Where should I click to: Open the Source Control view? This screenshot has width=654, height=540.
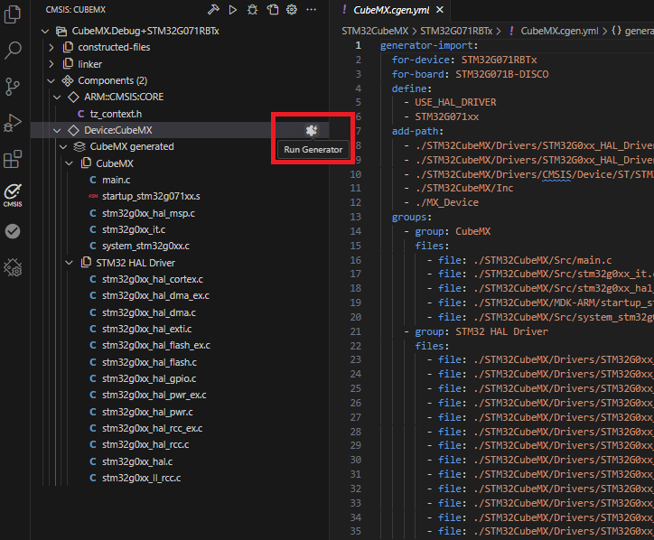pos(13,87)
